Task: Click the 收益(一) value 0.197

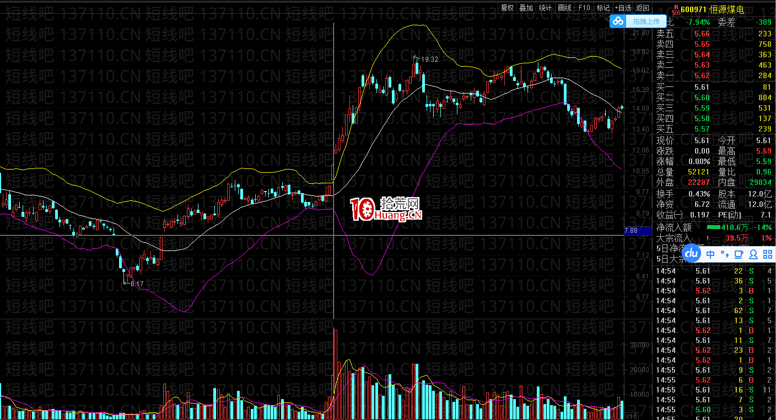Action: [x=700, y=215]
